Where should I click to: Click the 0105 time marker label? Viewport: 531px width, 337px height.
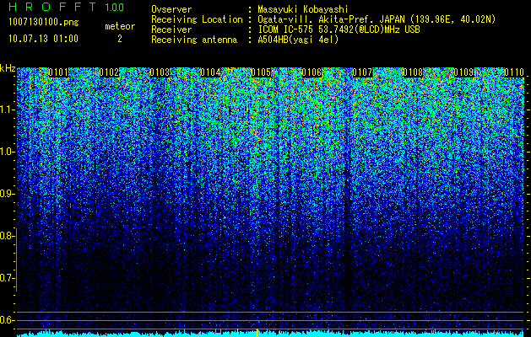pyautogui.click(x=261, y=72)
